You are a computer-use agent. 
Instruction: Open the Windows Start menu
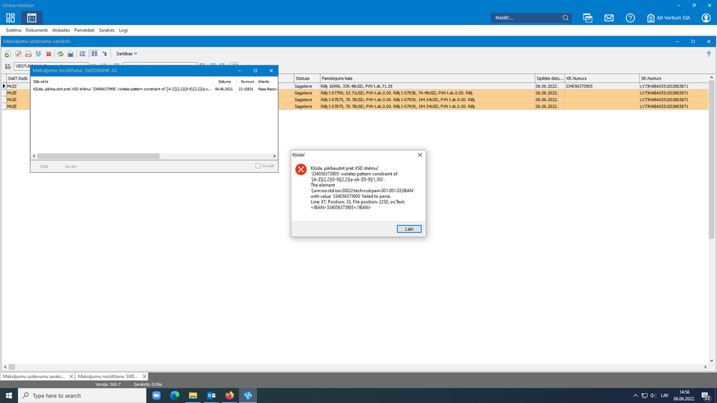click(9, 396)
